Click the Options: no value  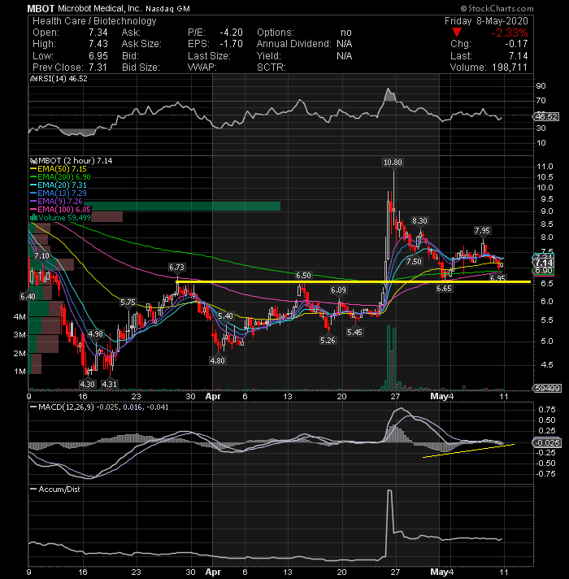(345, 33)
